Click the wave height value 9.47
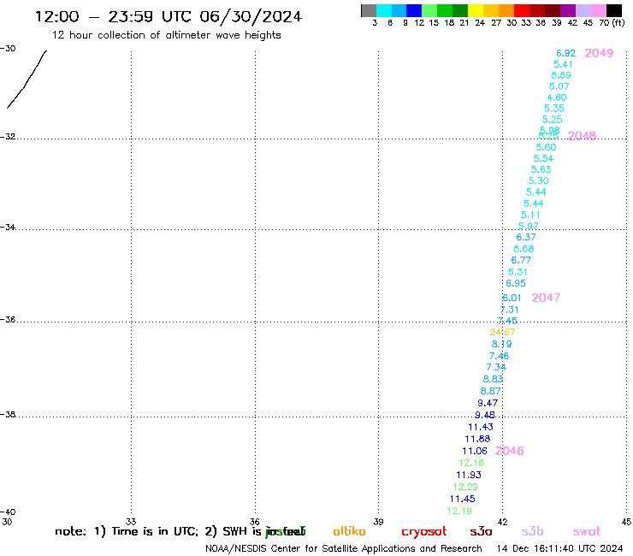633x556 pixels. pyautogui.click(x=488, y=403)
